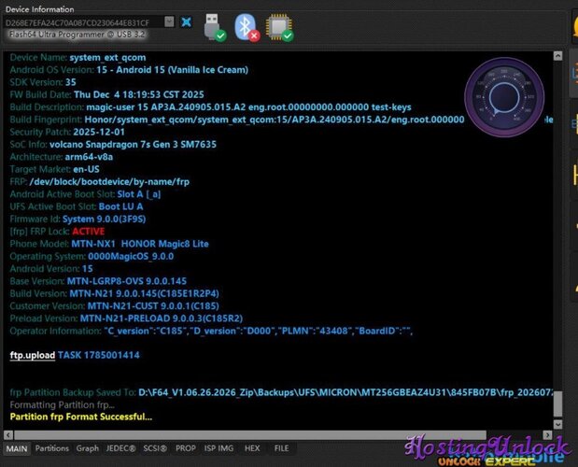Click the Build Description magic-user line
Image resolution: width=578 pixels, height=467 pixels.
[210, 107]
